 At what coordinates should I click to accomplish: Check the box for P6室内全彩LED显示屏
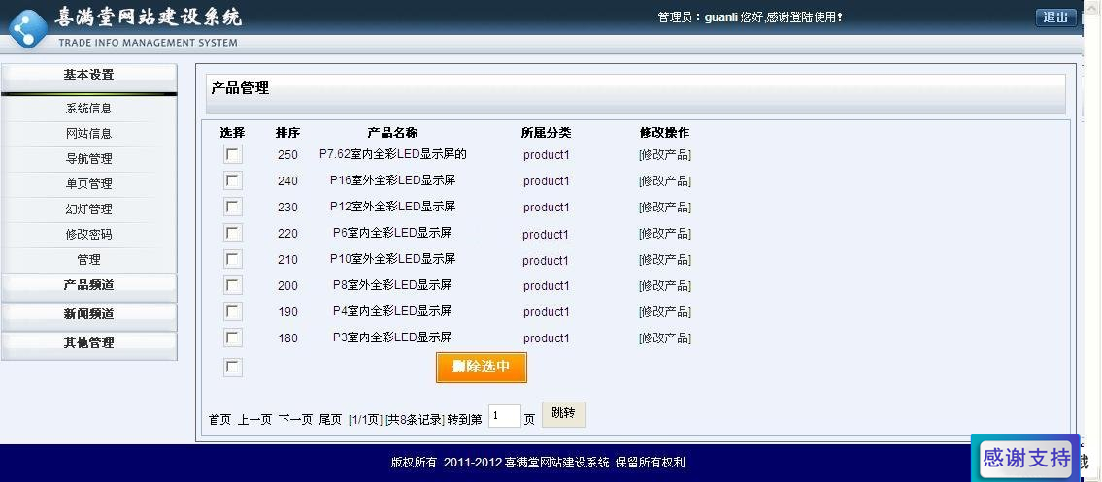pos(233,233)
